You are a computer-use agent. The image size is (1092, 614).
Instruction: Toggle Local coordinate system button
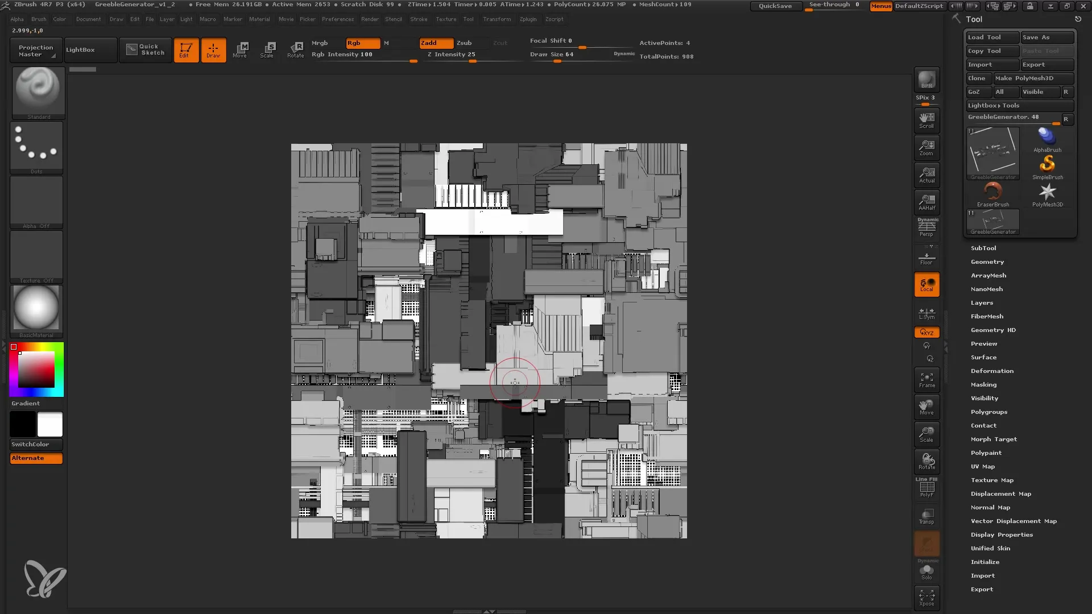(x=926, y=285)
